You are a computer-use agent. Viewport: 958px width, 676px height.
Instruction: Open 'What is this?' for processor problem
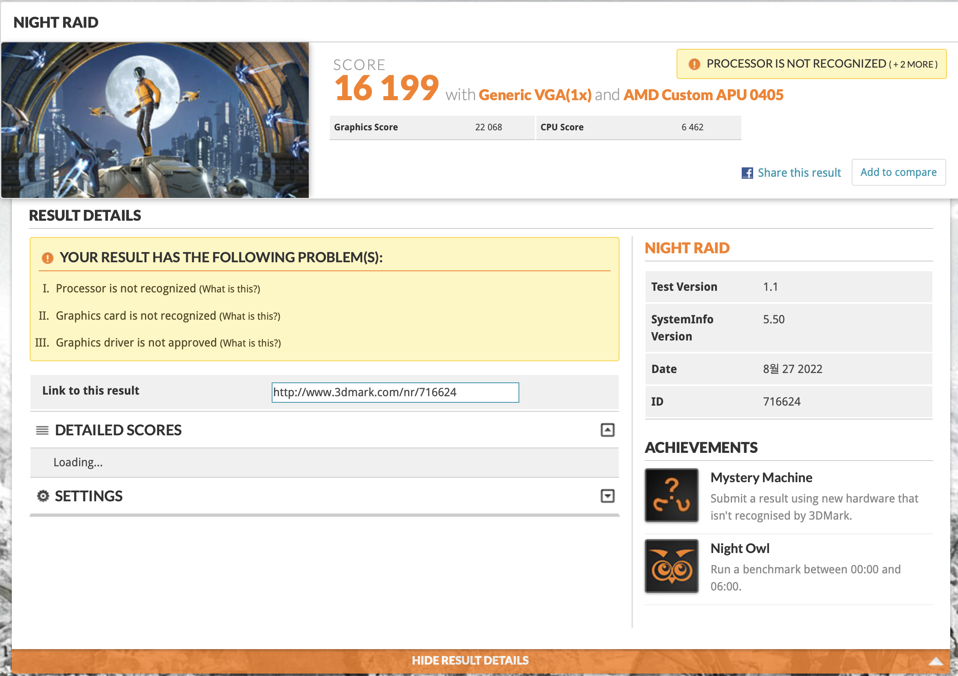(229, 289)
